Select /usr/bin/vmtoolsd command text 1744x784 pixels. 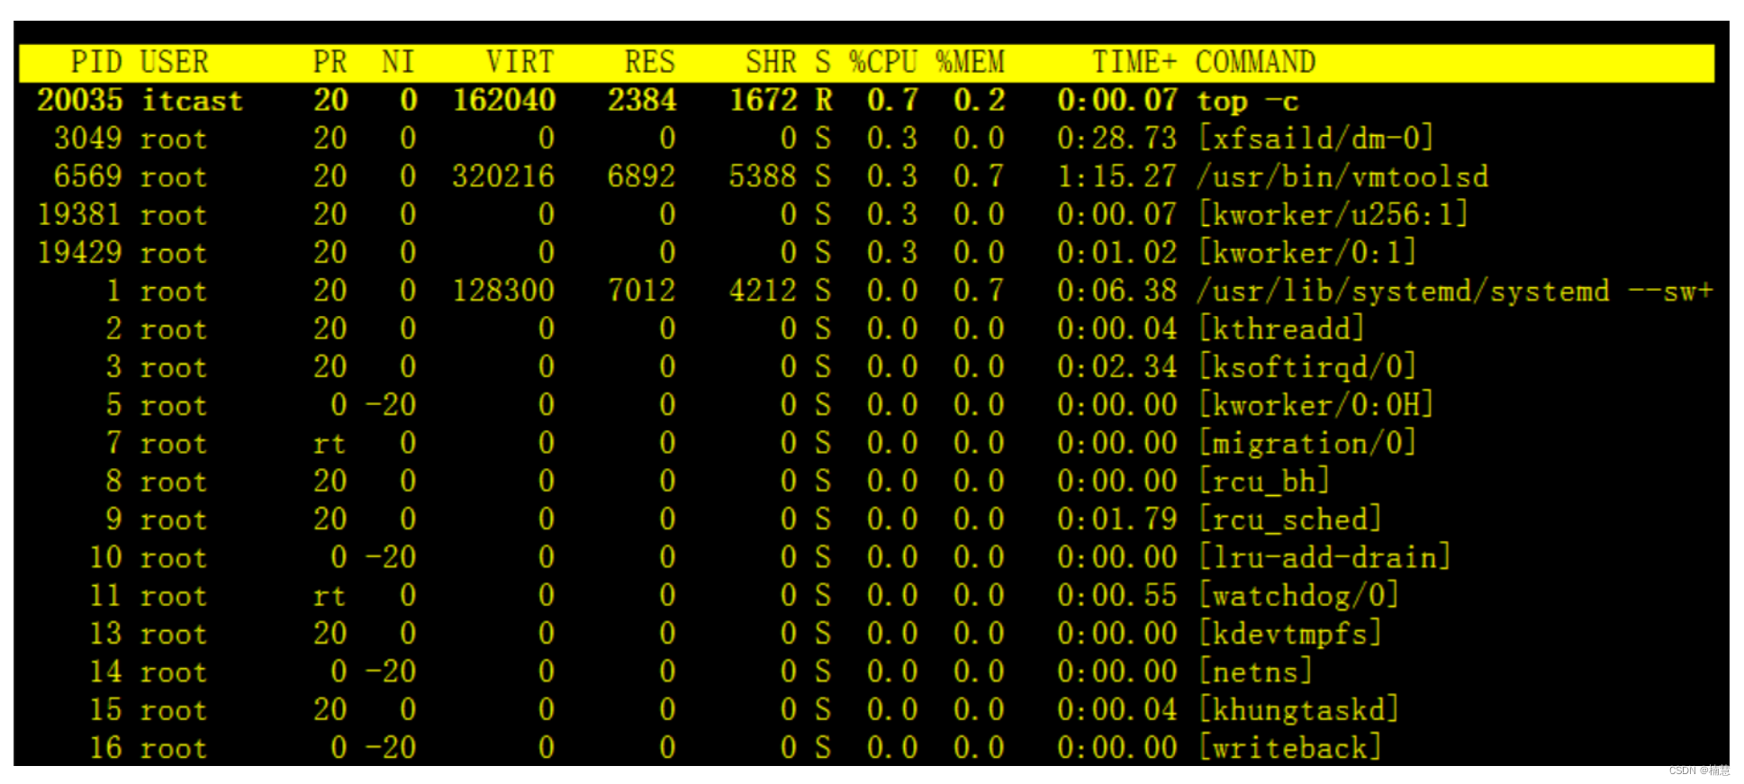1342,176
